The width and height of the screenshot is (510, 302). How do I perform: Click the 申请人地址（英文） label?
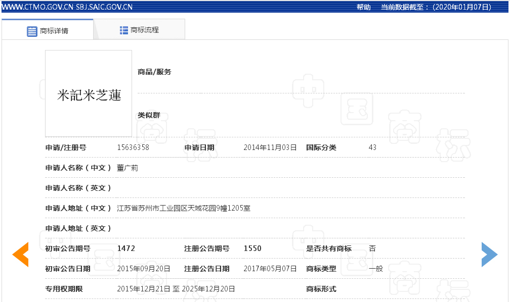(78, 228)
